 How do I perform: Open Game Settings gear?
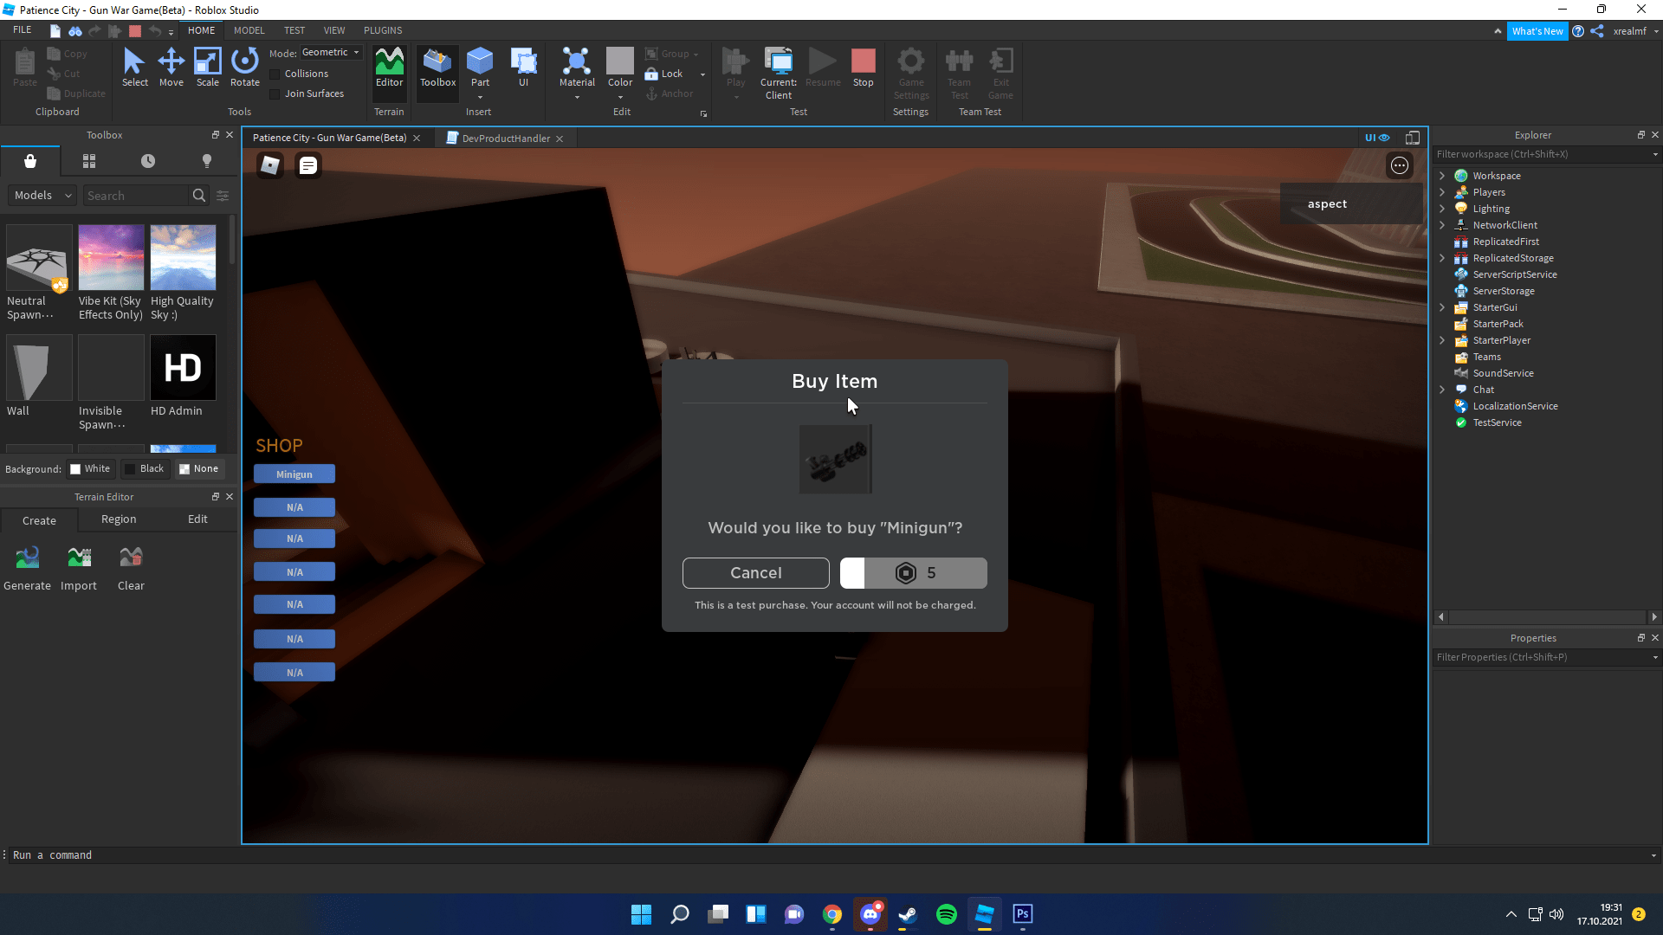click(910, 74)
